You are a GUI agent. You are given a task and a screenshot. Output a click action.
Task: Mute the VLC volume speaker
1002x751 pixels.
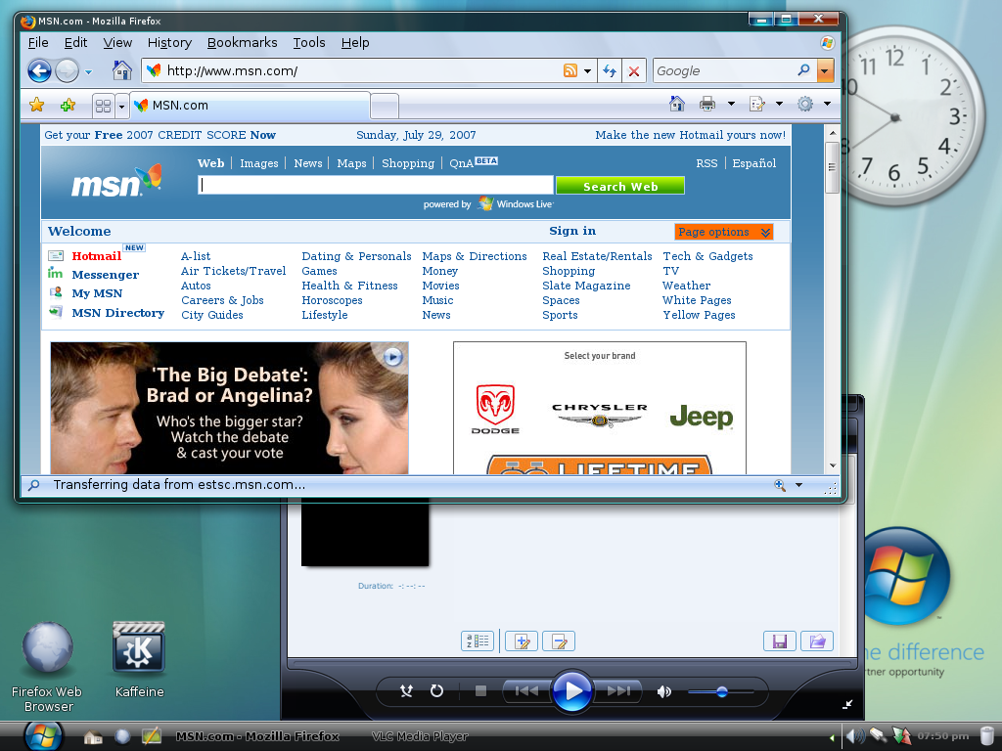click(x=664, y=691)
